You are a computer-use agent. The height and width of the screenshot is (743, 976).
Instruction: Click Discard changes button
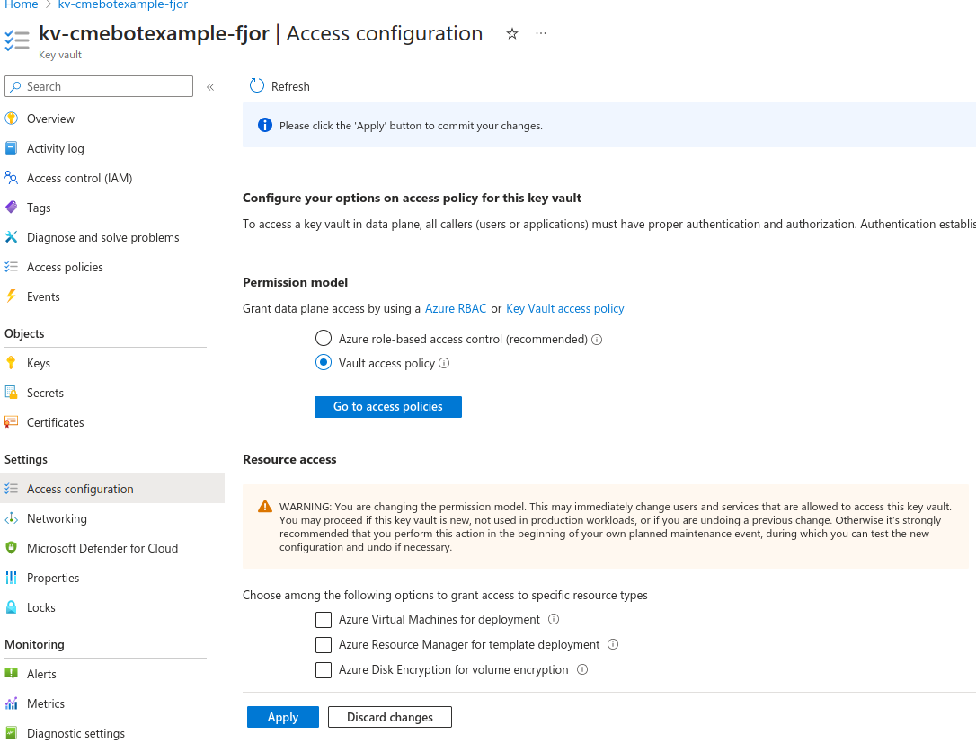390,717
